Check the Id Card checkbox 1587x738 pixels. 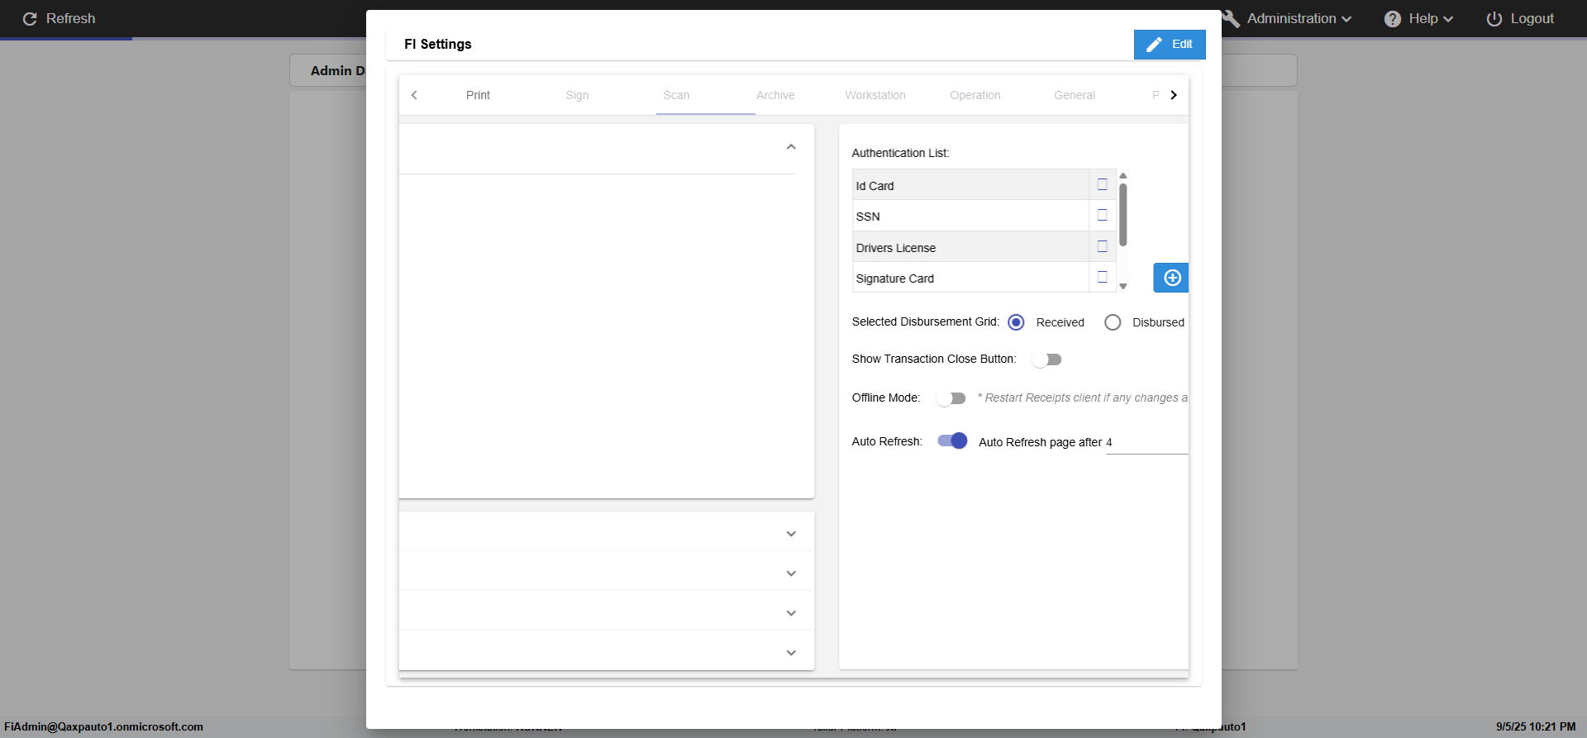click(1102, 185)
